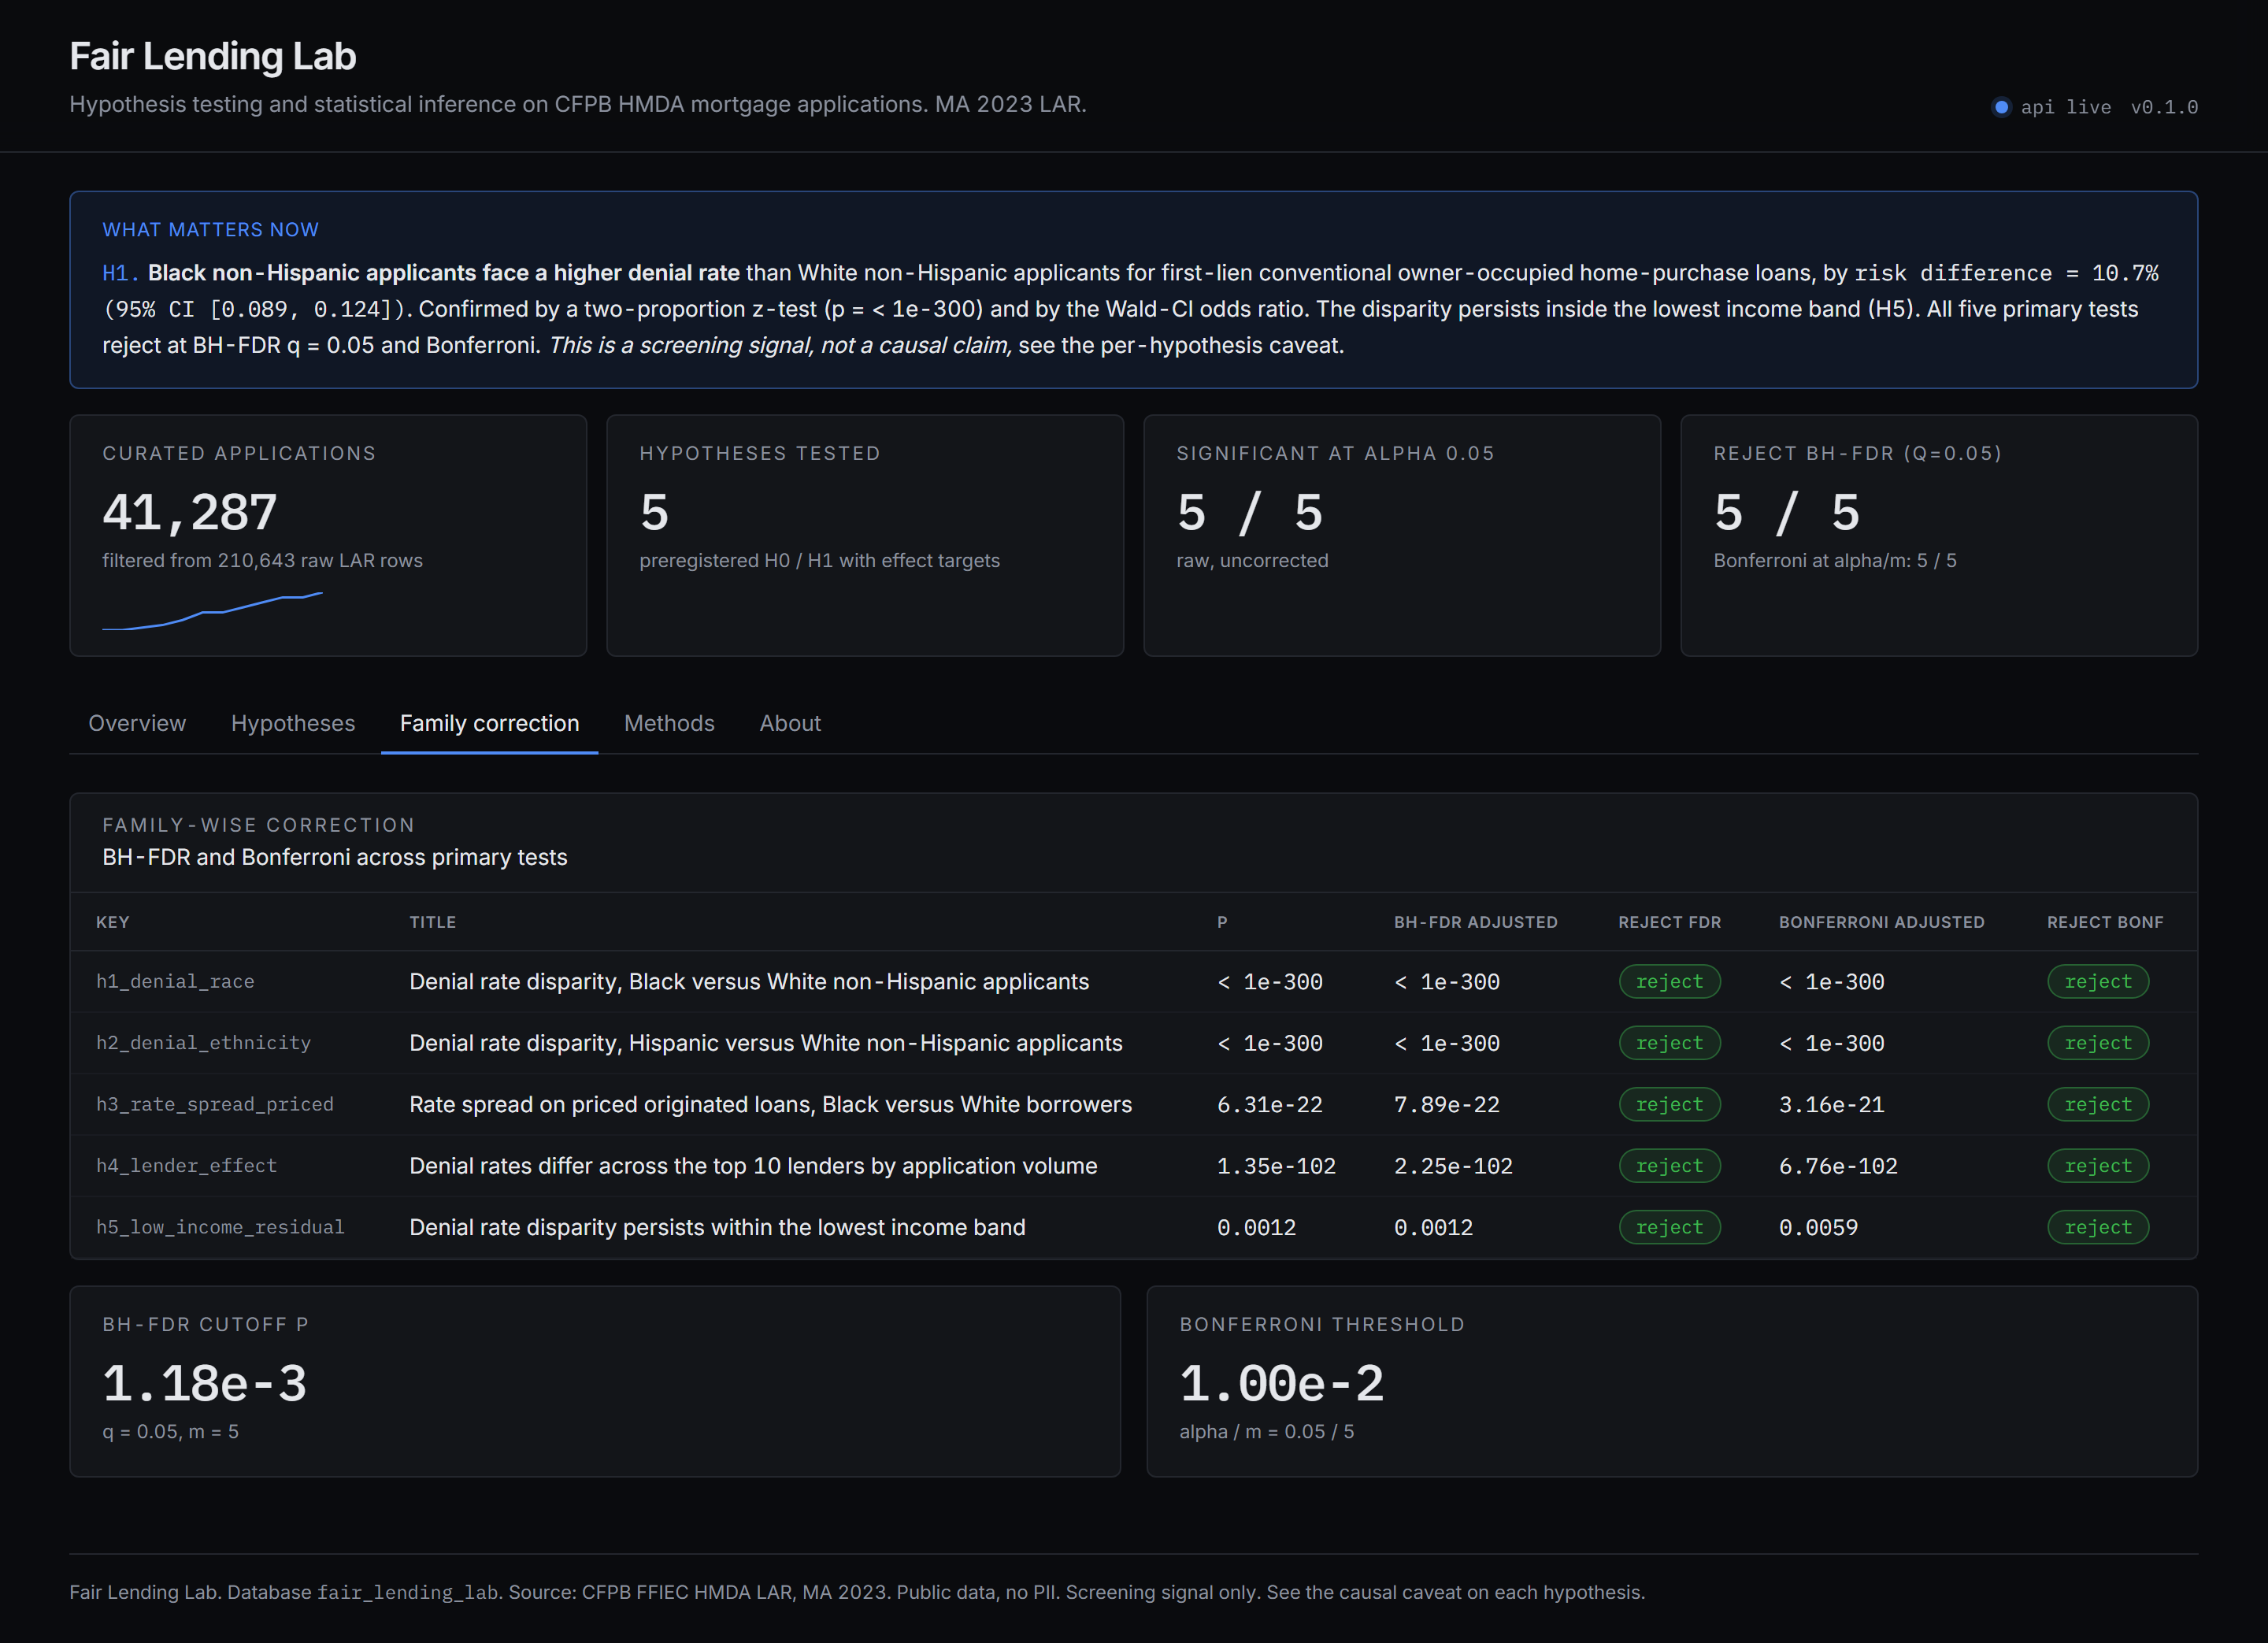
Task: Select the h4_lender_effect key
Action: pos(186,1166)
